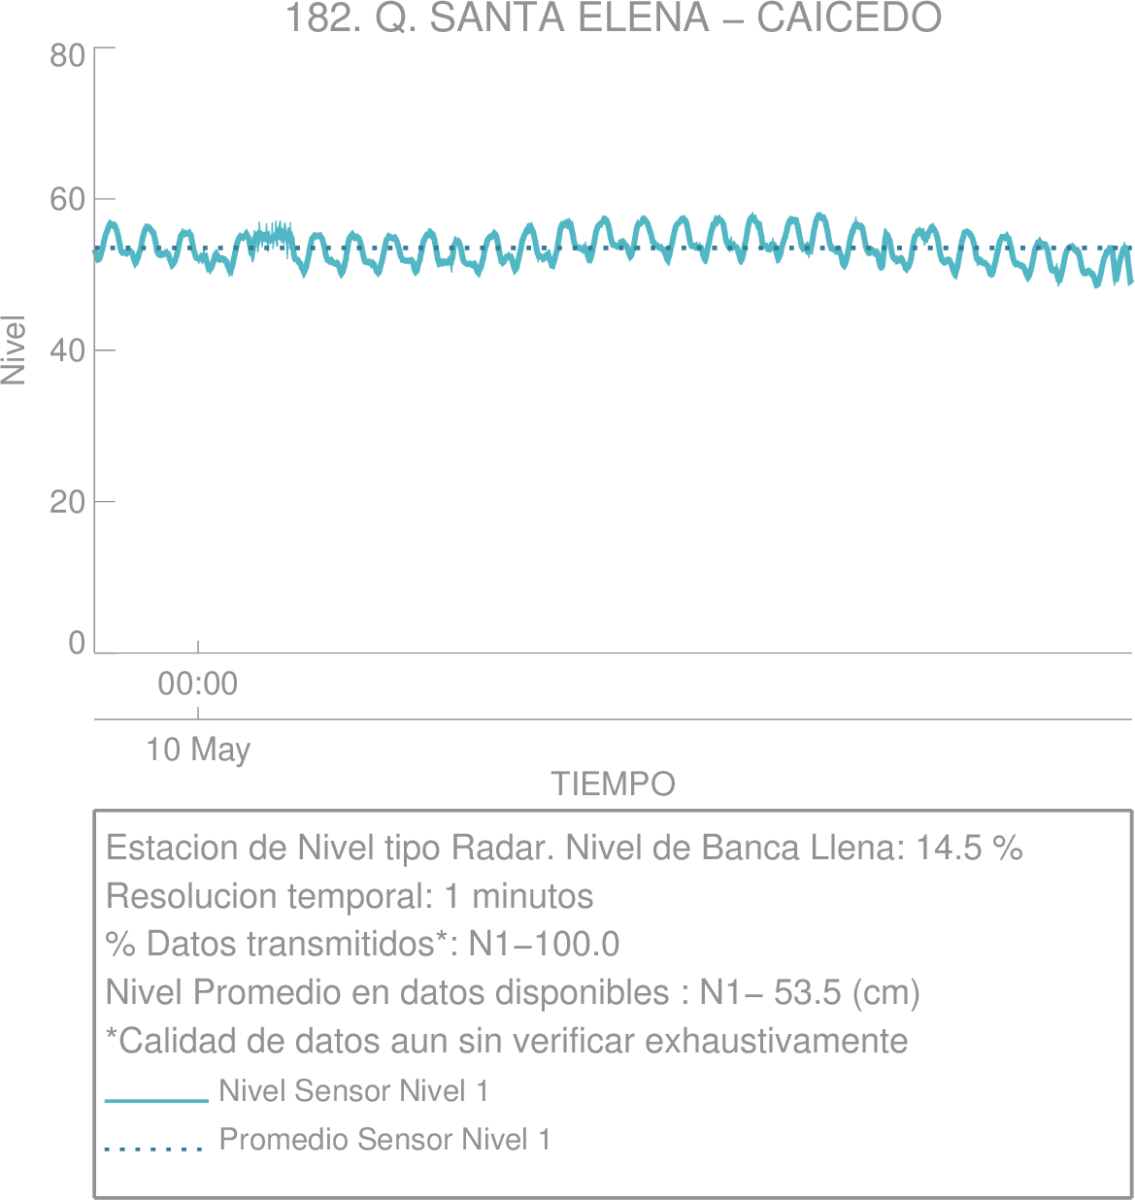Select the dotted Promedio Sensor Nivel 1 legend line
Viewport: 1135px width, 1200px height.
point(153,1150)
